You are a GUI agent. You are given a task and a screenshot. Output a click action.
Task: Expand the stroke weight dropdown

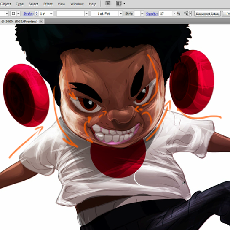51,14
